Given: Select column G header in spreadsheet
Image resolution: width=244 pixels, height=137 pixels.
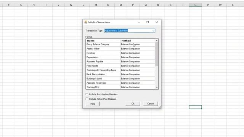Looking at the screenshot, I should [x=21, y=5].
